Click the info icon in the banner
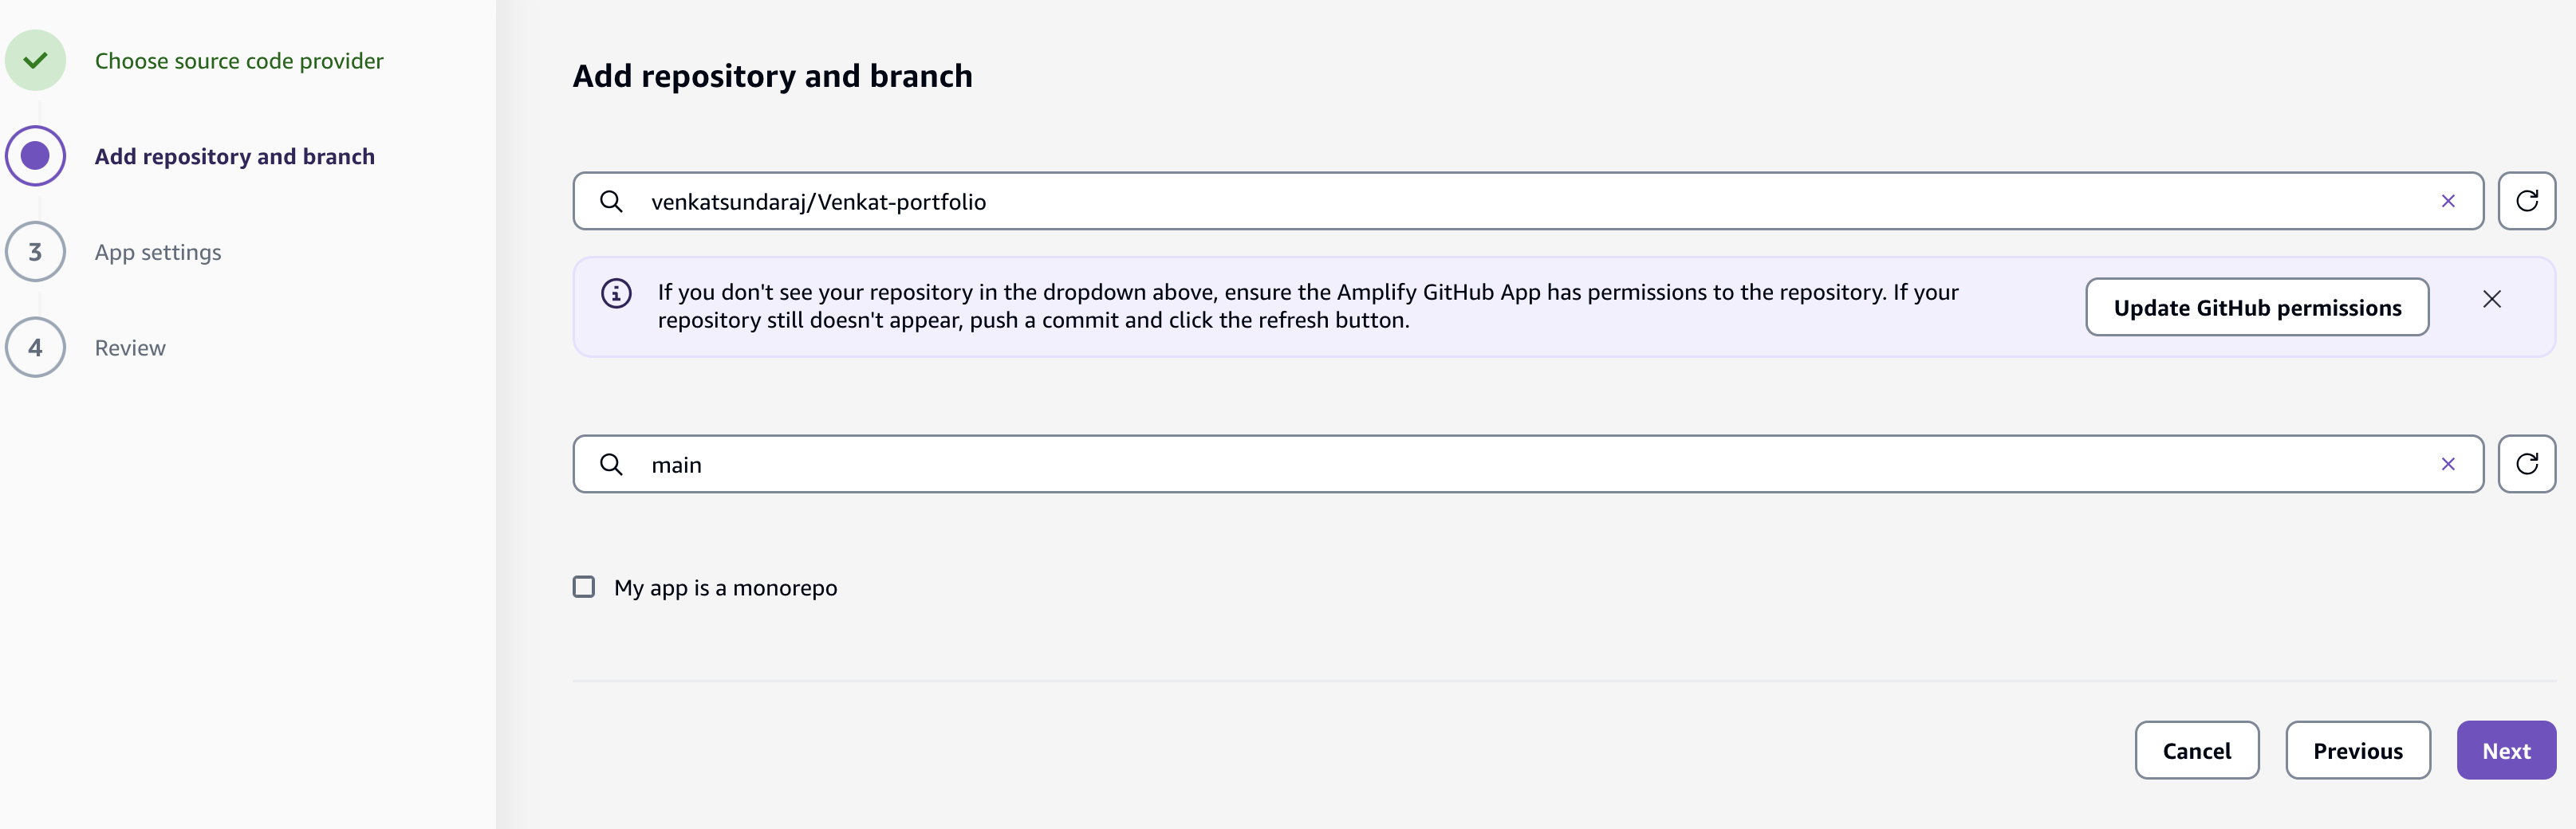Screen dimensions: 2576x829 tap(616, 293)
